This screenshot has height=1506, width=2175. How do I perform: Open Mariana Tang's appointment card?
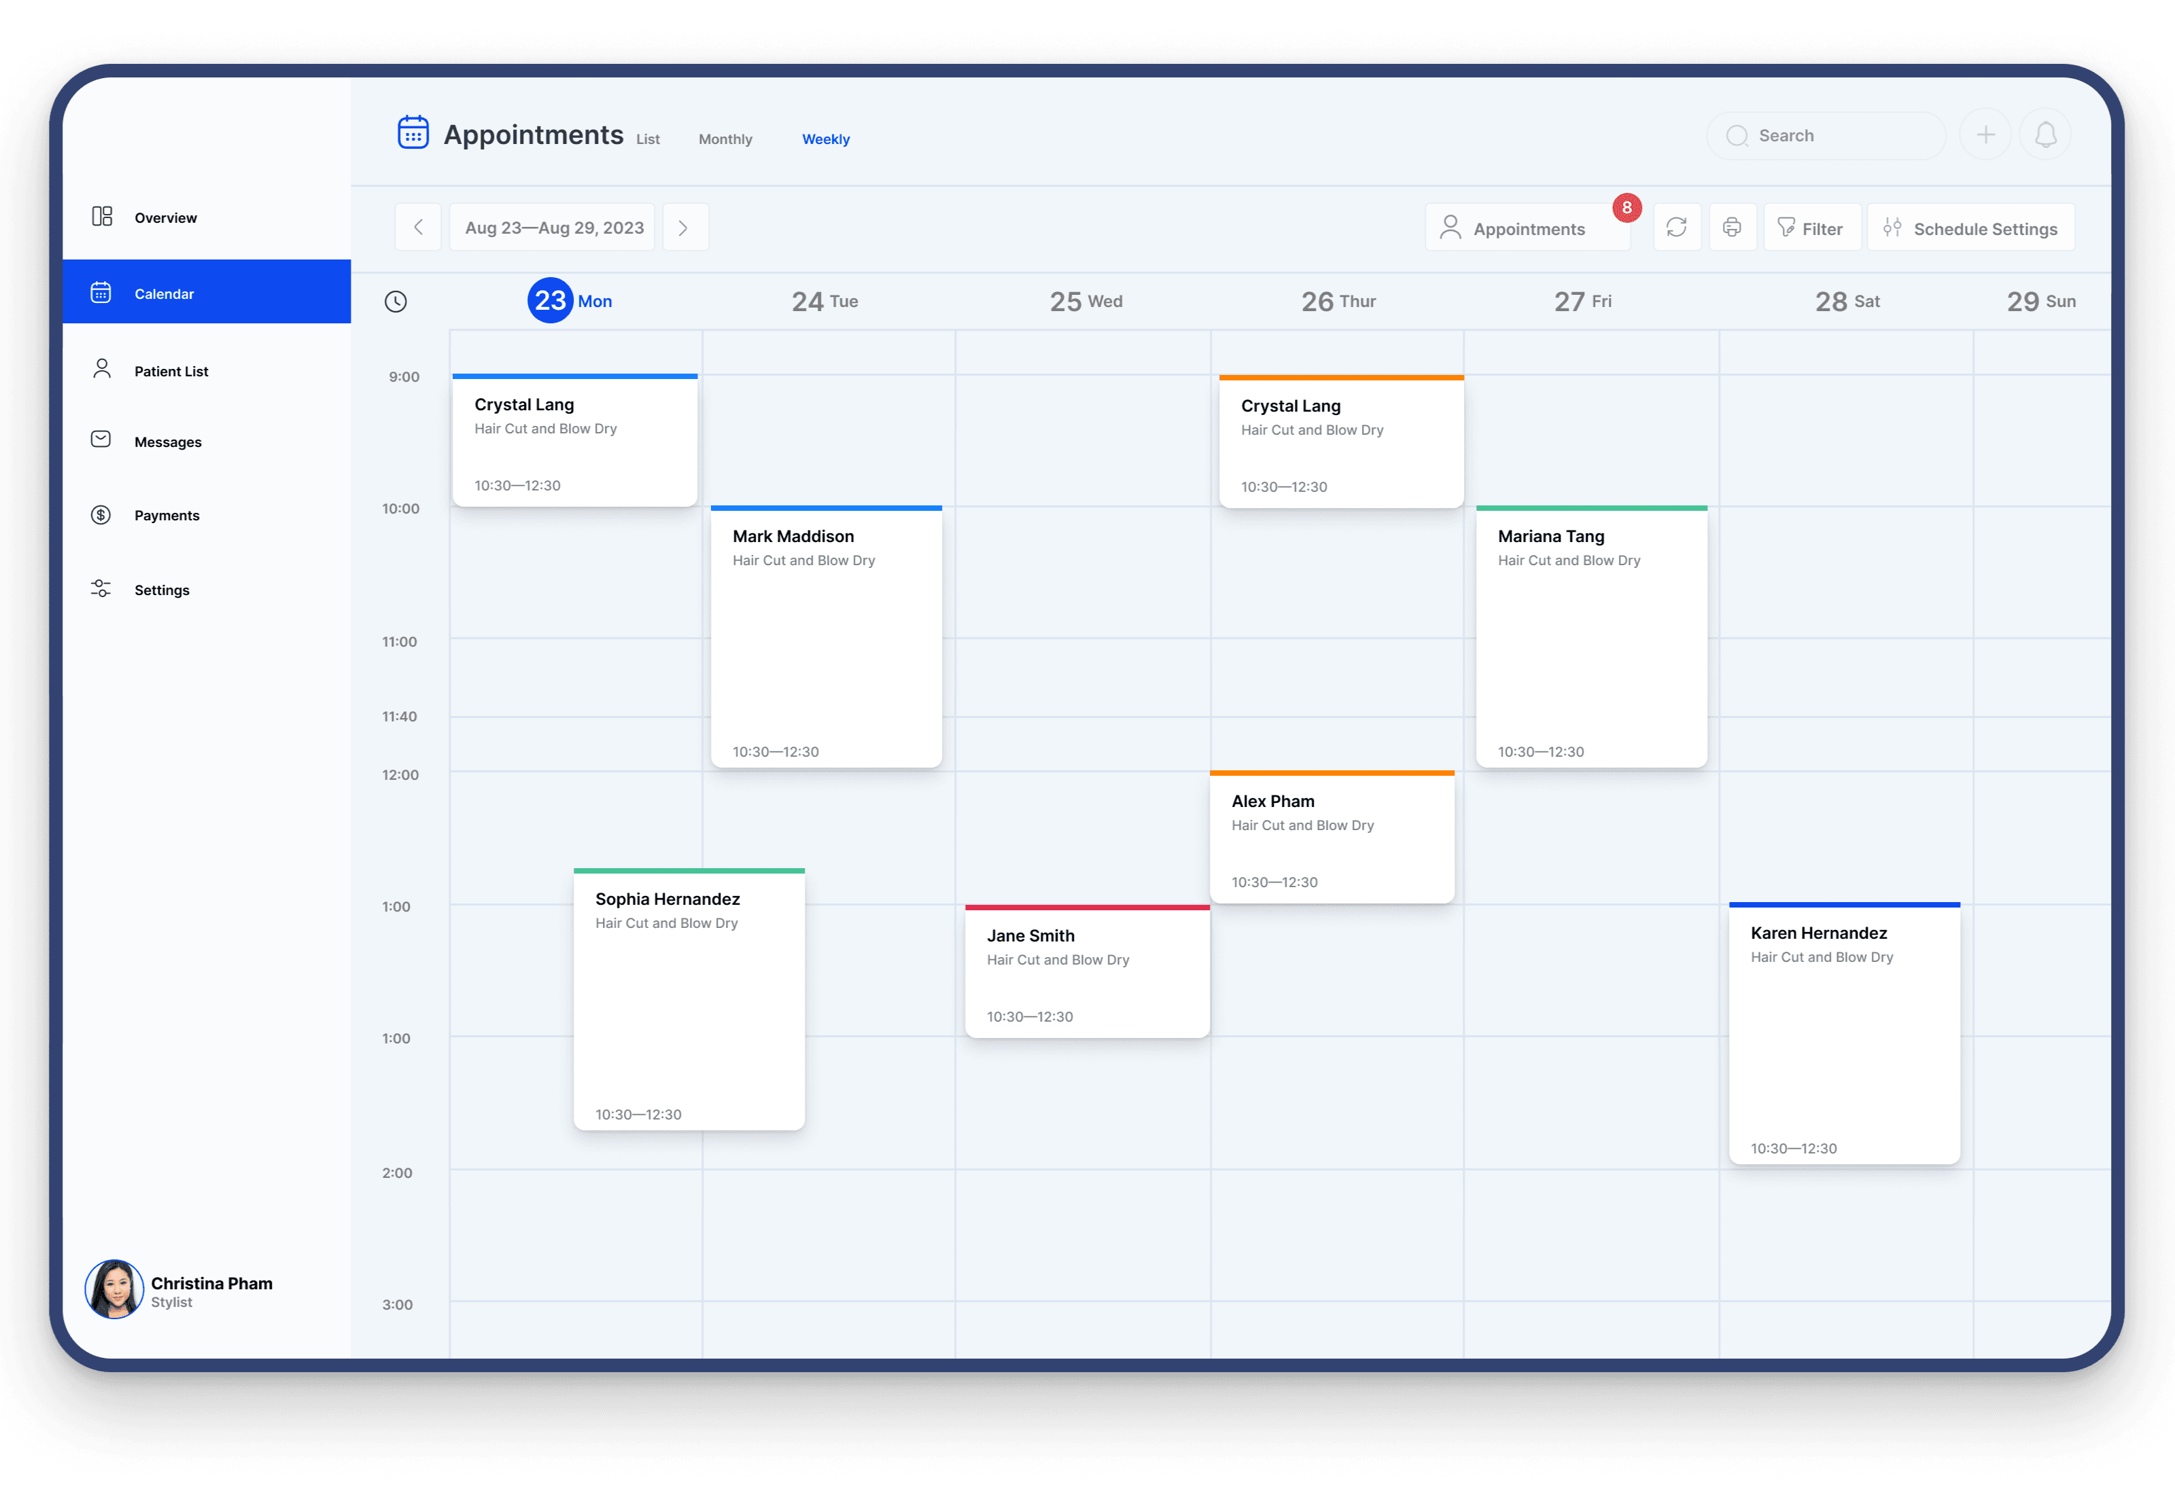1592,637
